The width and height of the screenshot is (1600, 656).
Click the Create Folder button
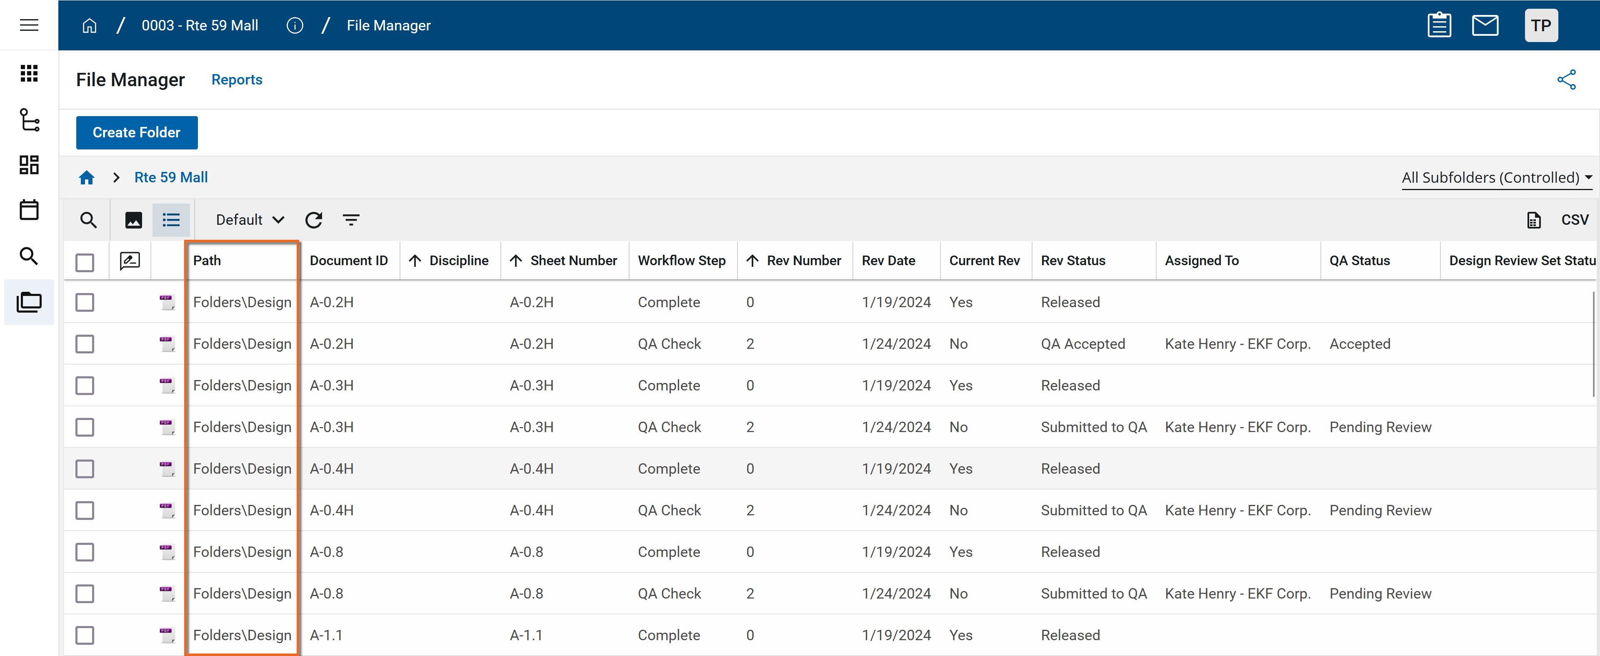137,132
